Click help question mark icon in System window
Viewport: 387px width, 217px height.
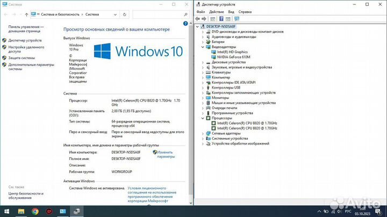tap(185, 24)
